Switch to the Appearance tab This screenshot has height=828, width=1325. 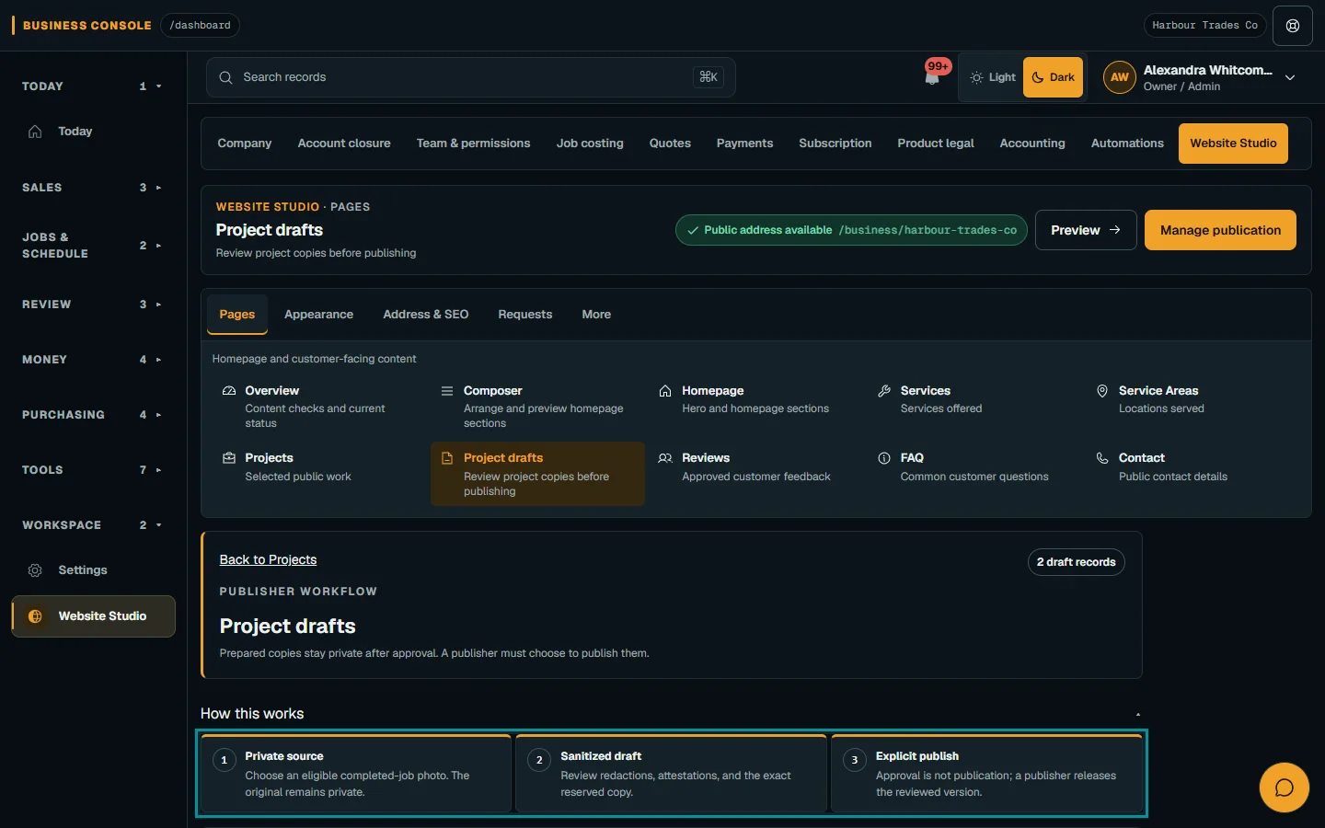click(x=318, y=315)
